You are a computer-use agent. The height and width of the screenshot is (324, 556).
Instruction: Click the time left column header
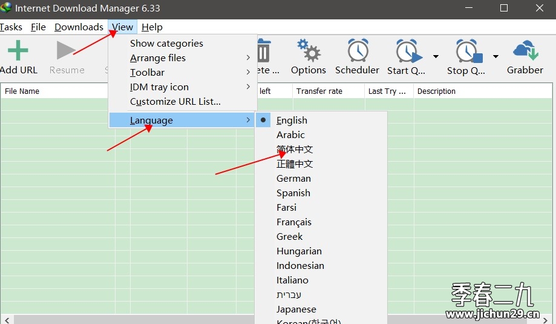pos(273,91)
